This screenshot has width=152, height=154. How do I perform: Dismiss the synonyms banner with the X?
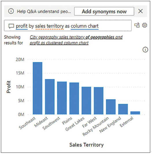[x=140, y=11]
